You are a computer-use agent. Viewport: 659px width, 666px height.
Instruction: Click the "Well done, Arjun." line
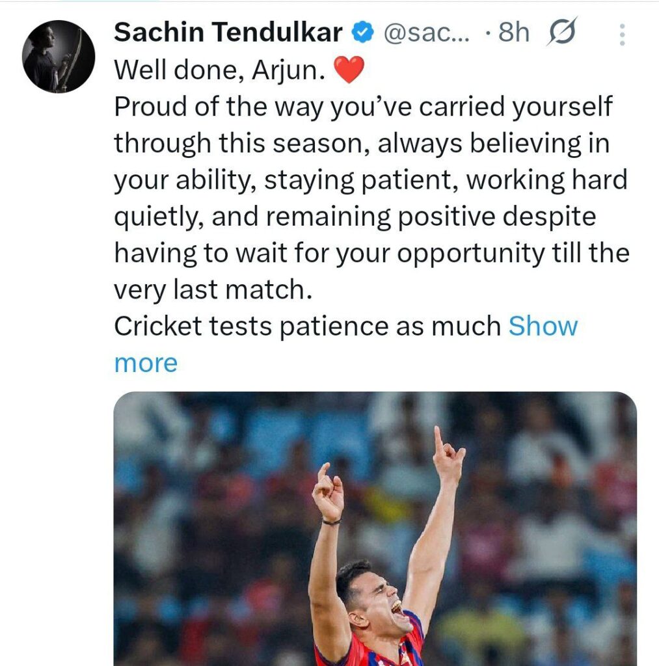tap(220, 70)
